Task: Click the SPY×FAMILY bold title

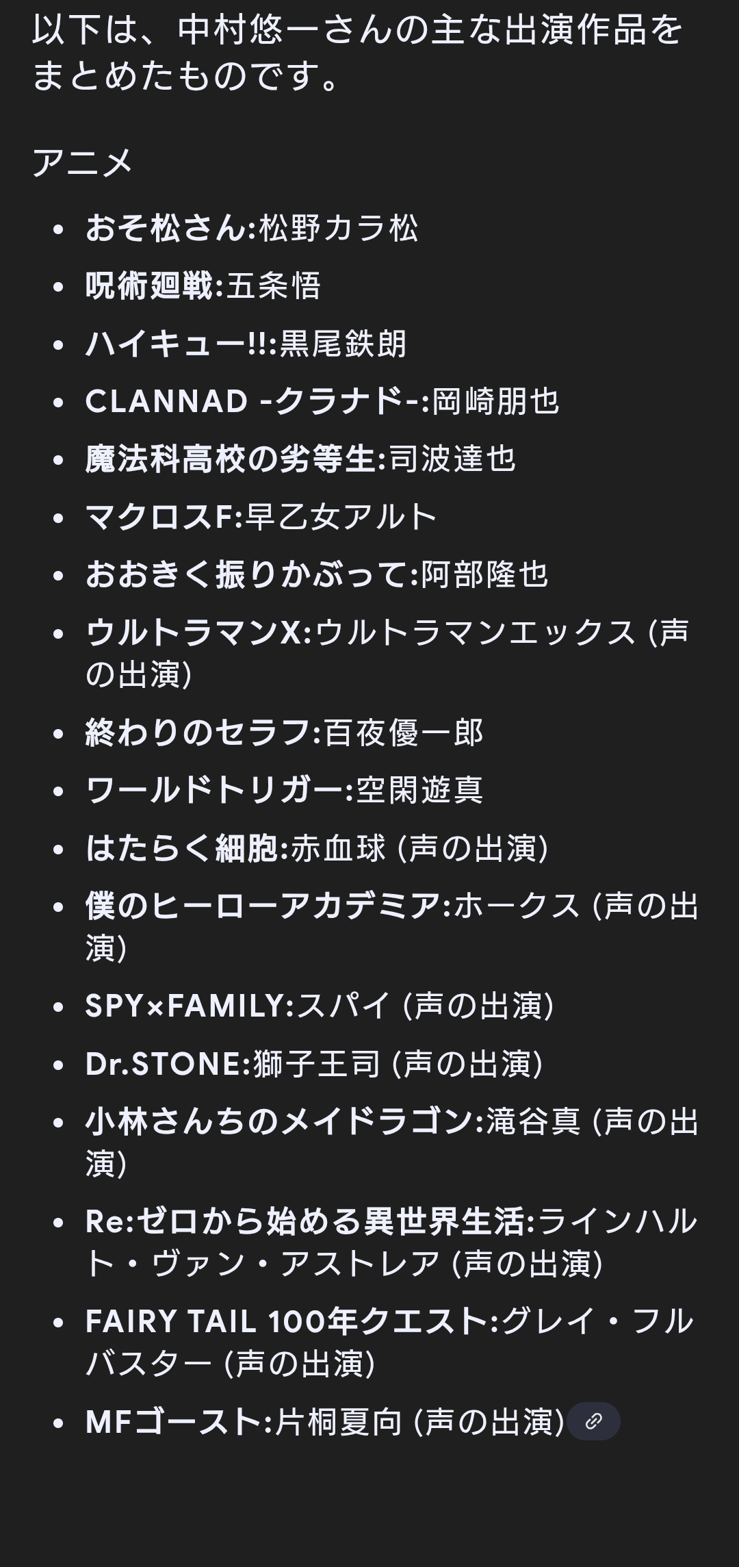Action: (184, 1006)
